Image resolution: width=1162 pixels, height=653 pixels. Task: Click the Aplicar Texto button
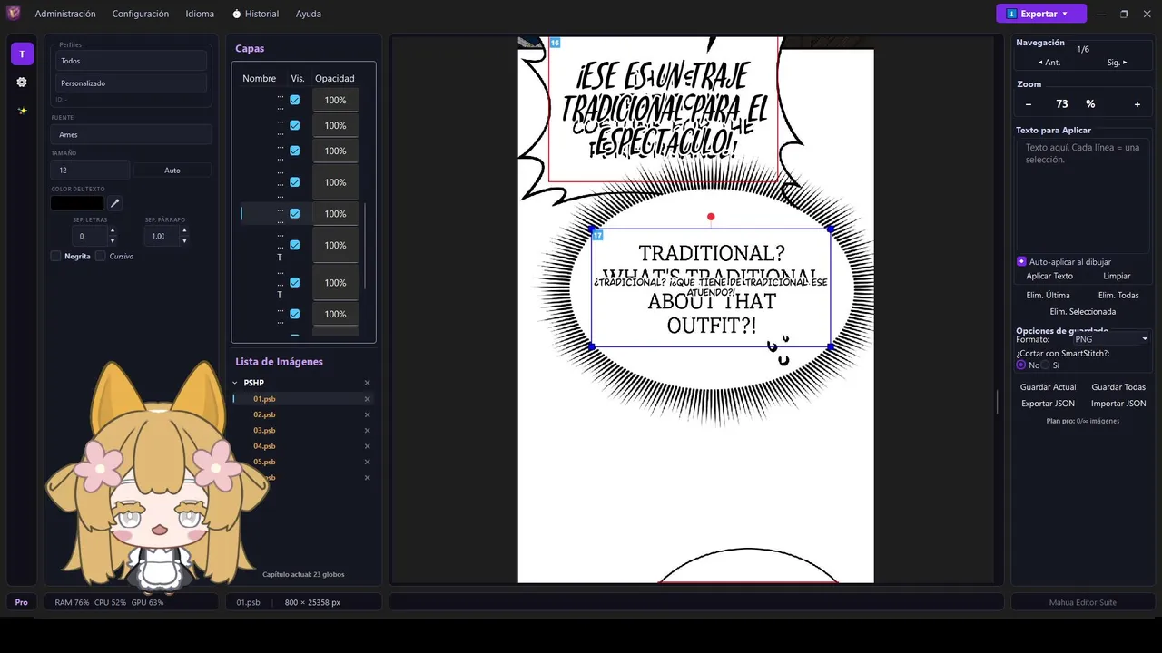coord(1049,276)
